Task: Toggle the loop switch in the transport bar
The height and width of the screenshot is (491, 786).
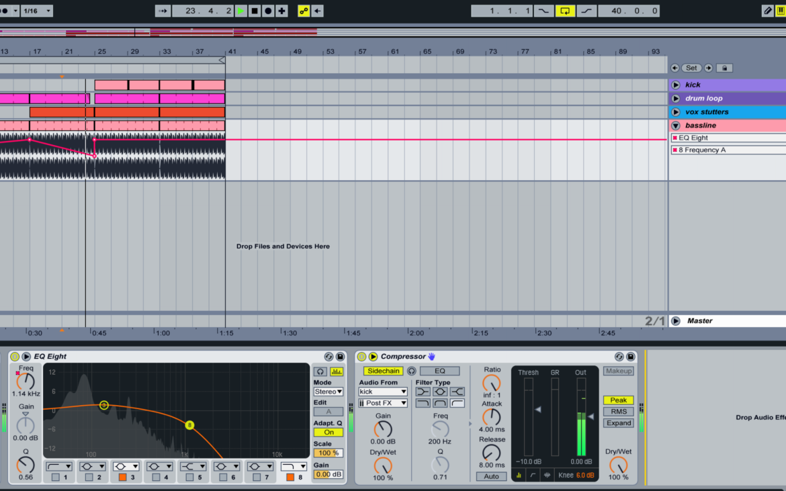Action: tap(564, 11)
